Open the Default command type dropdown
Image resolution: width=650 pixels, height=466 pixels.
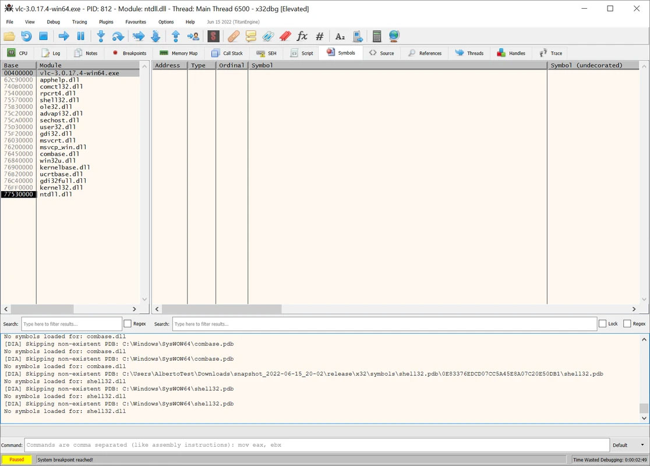click(628, 445)
